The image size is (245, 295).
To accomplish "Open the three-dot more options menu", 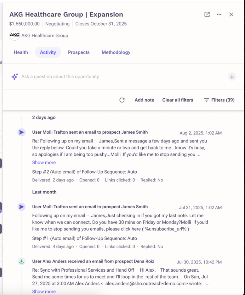I will point(219,14).
